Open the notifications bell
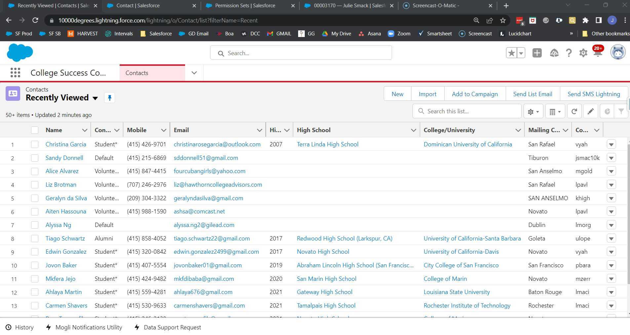Viewport: 630px width, 335px height. pos(597,53)
